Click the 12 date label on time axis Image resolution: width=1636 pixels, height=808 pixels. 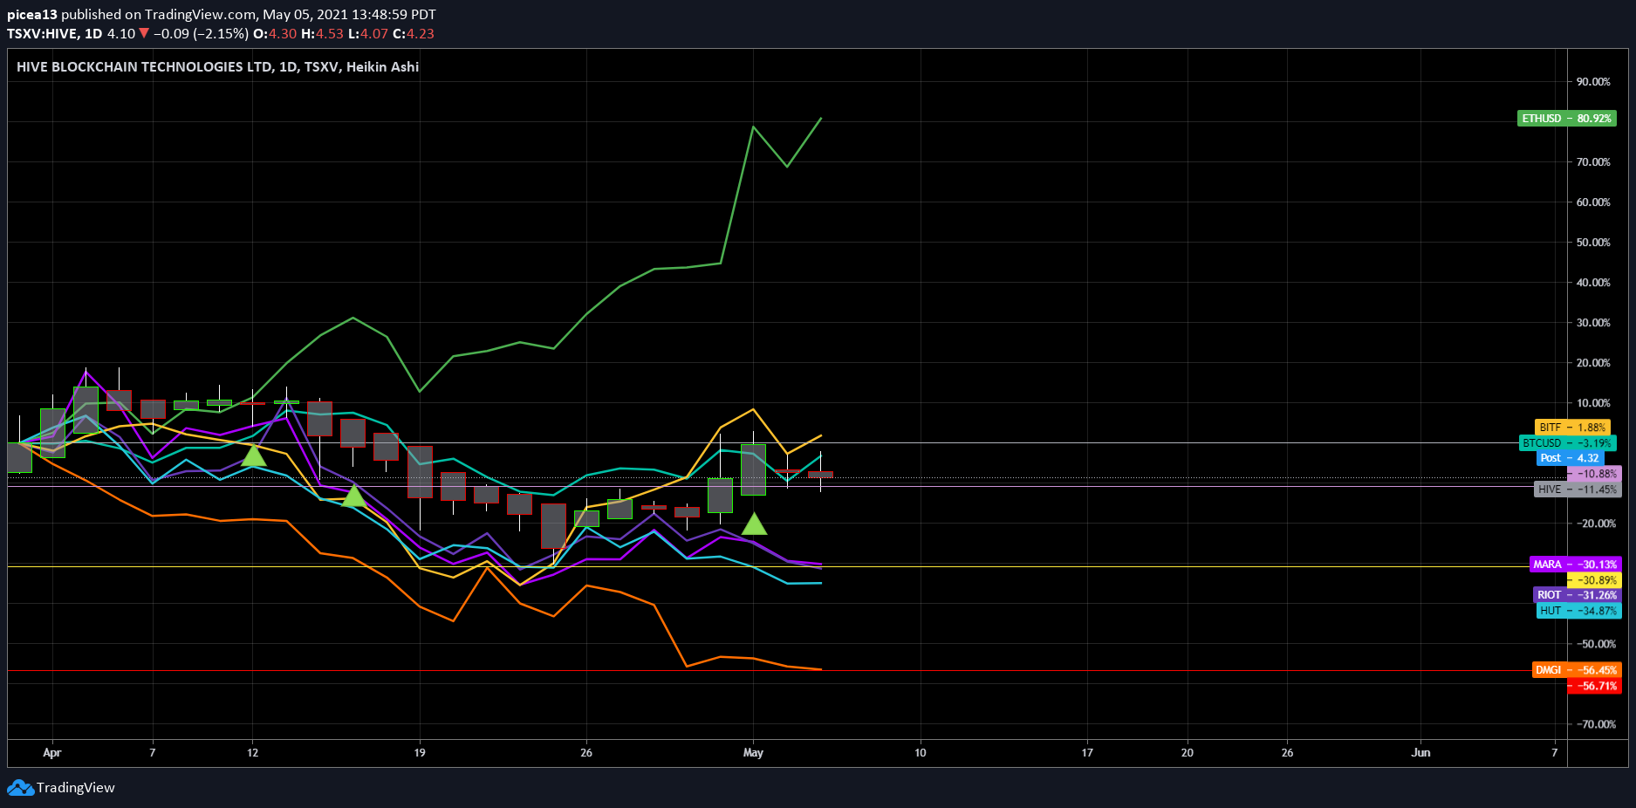[x=253, y=753]
